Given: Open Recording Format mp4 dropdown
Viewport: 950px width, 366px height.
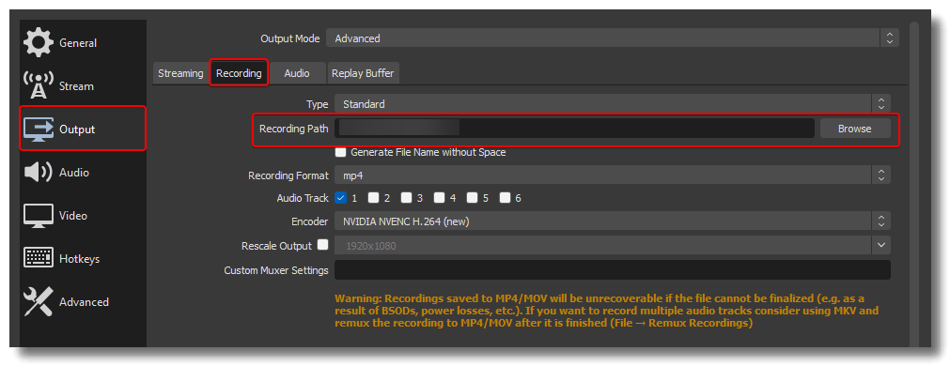Looking at the screenshot, I should click(613, 175).
